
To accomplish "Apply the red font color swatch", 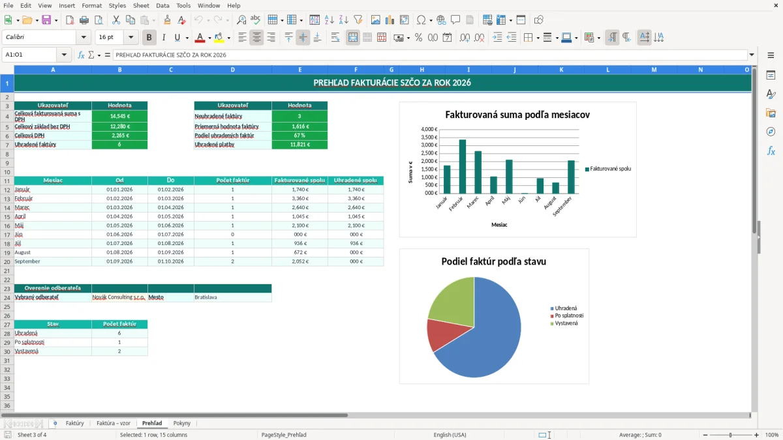I will tap(200, 38).
